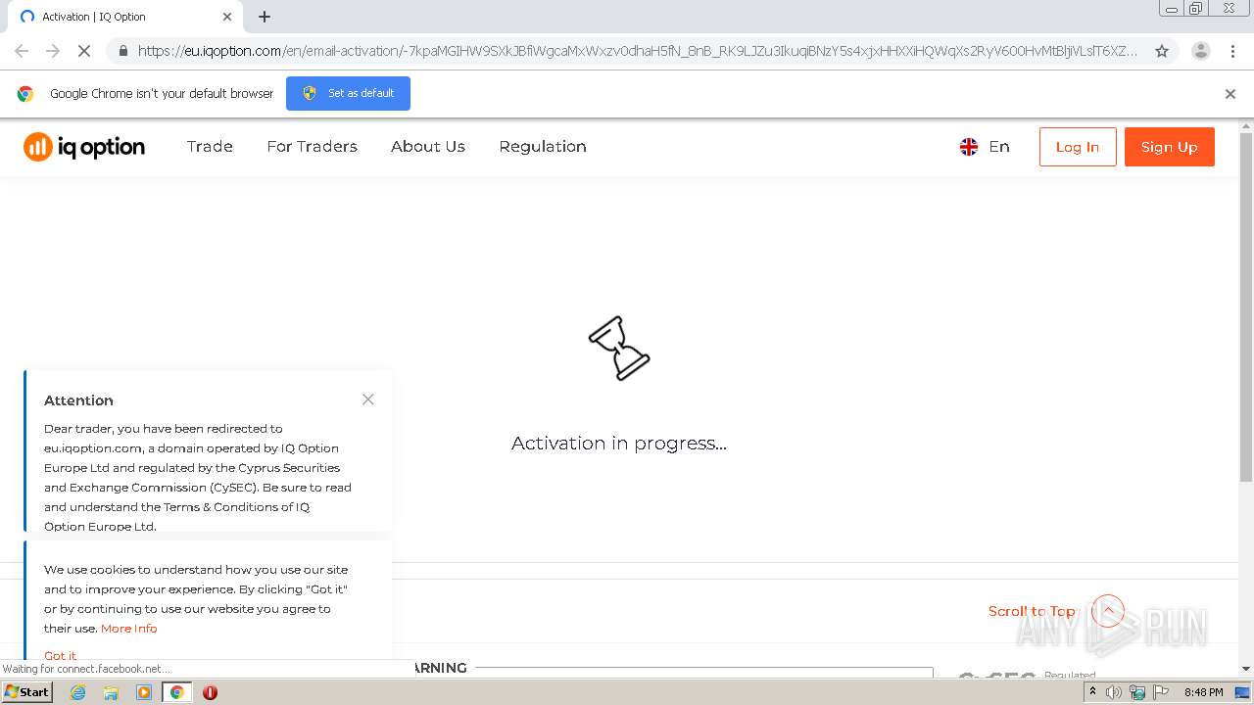The height and width of the screenshot is (705, 1254).
Task: Stop loading the page
Action: [84, 51]
